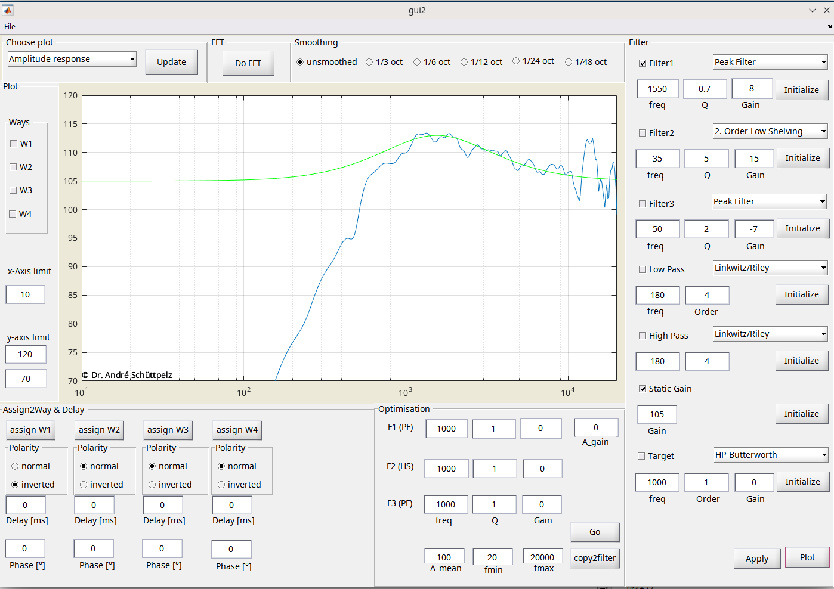Click Initialize for Filter2
The height and width of the screenshot is (589, 834).
coord(802,158)
